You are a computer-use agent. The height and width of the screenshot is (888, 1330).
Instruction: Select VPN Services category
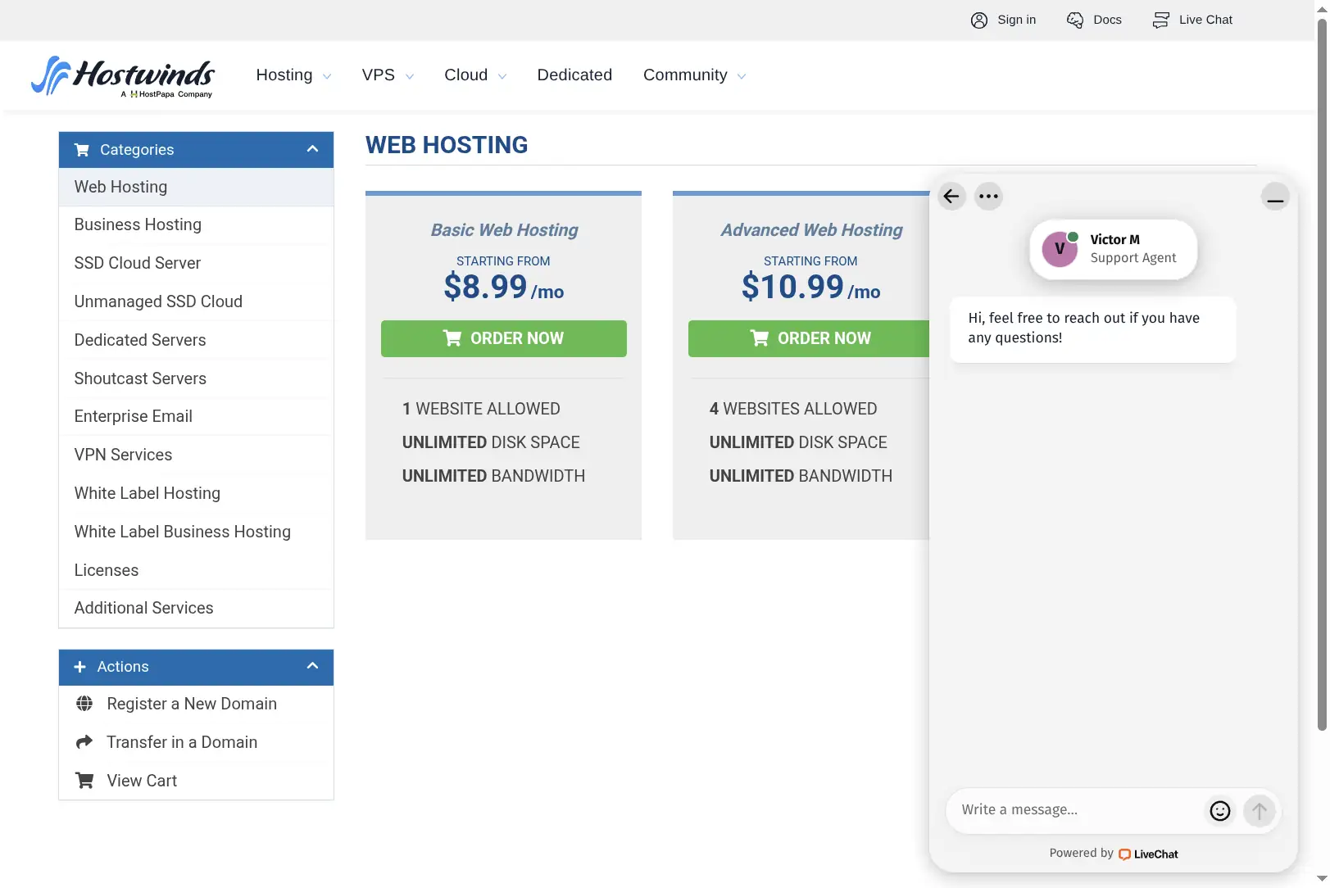196,455
